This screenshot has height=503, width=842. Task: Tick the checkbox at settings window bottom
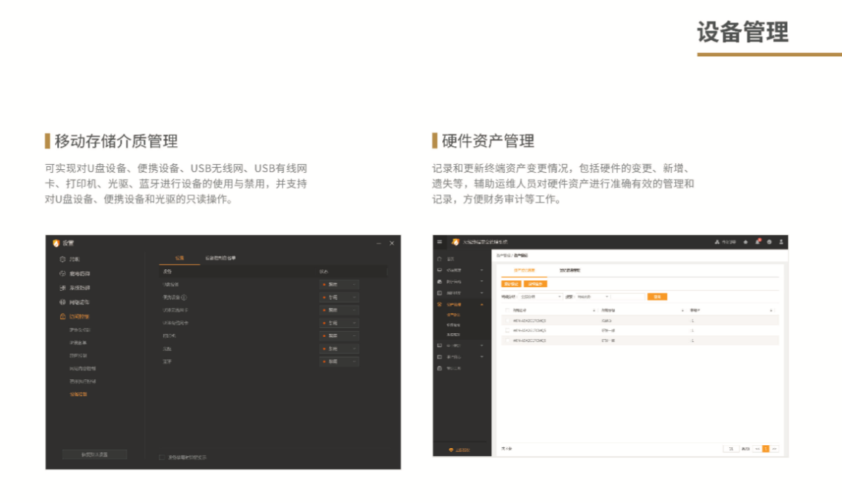coord(162,457)
